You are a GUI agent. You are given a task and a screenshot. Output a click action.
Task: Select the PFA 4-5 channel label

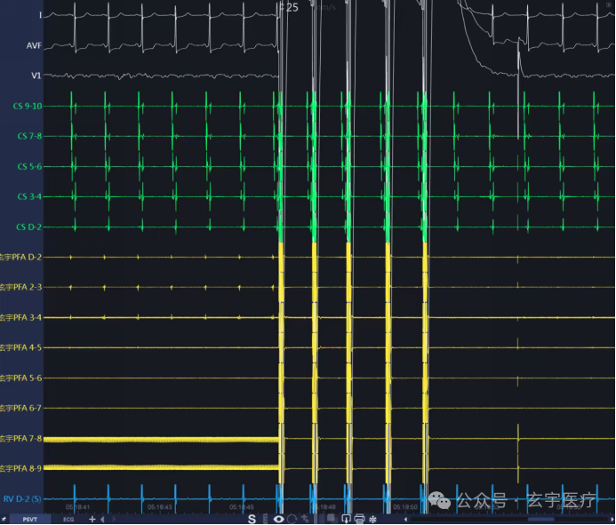coord(20,347)
